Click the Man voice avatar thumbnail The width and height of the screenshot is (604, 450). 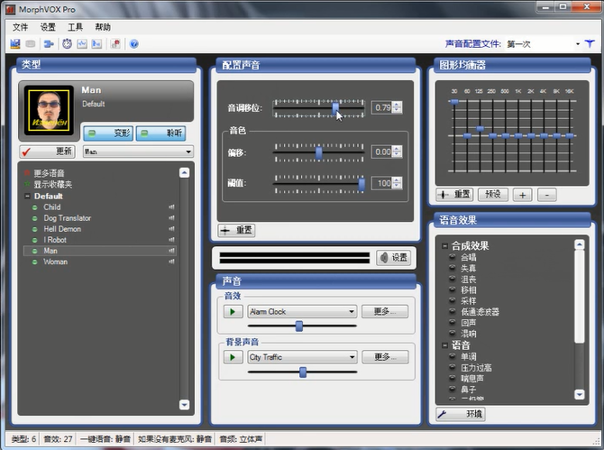49,110
